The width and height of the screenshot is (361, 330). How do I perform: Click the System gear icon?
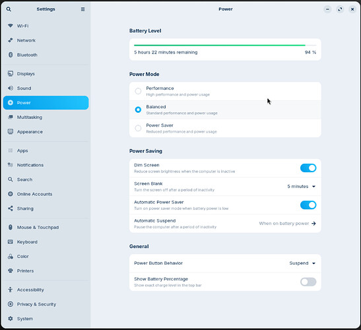[11, 319]
